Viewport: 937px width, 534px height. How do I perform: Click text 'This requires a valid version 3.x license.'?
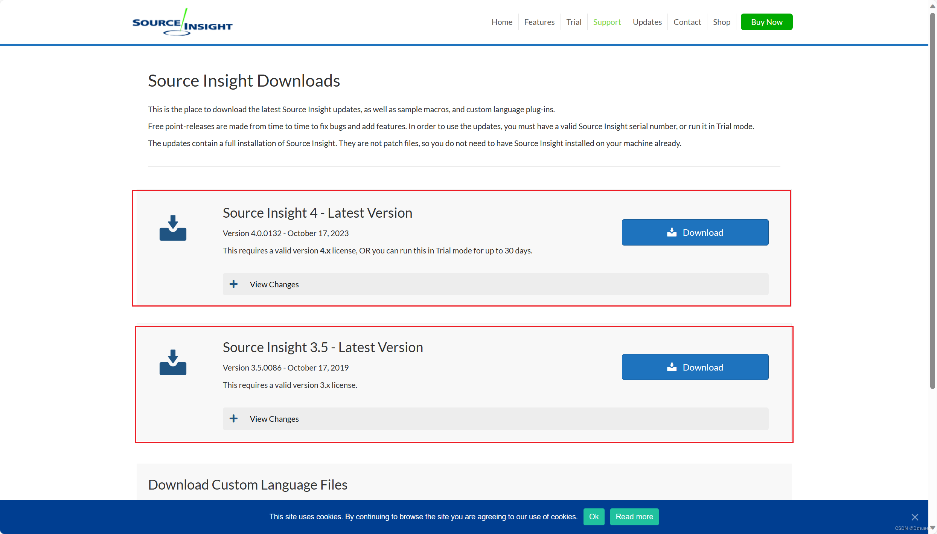pos(290,385)
